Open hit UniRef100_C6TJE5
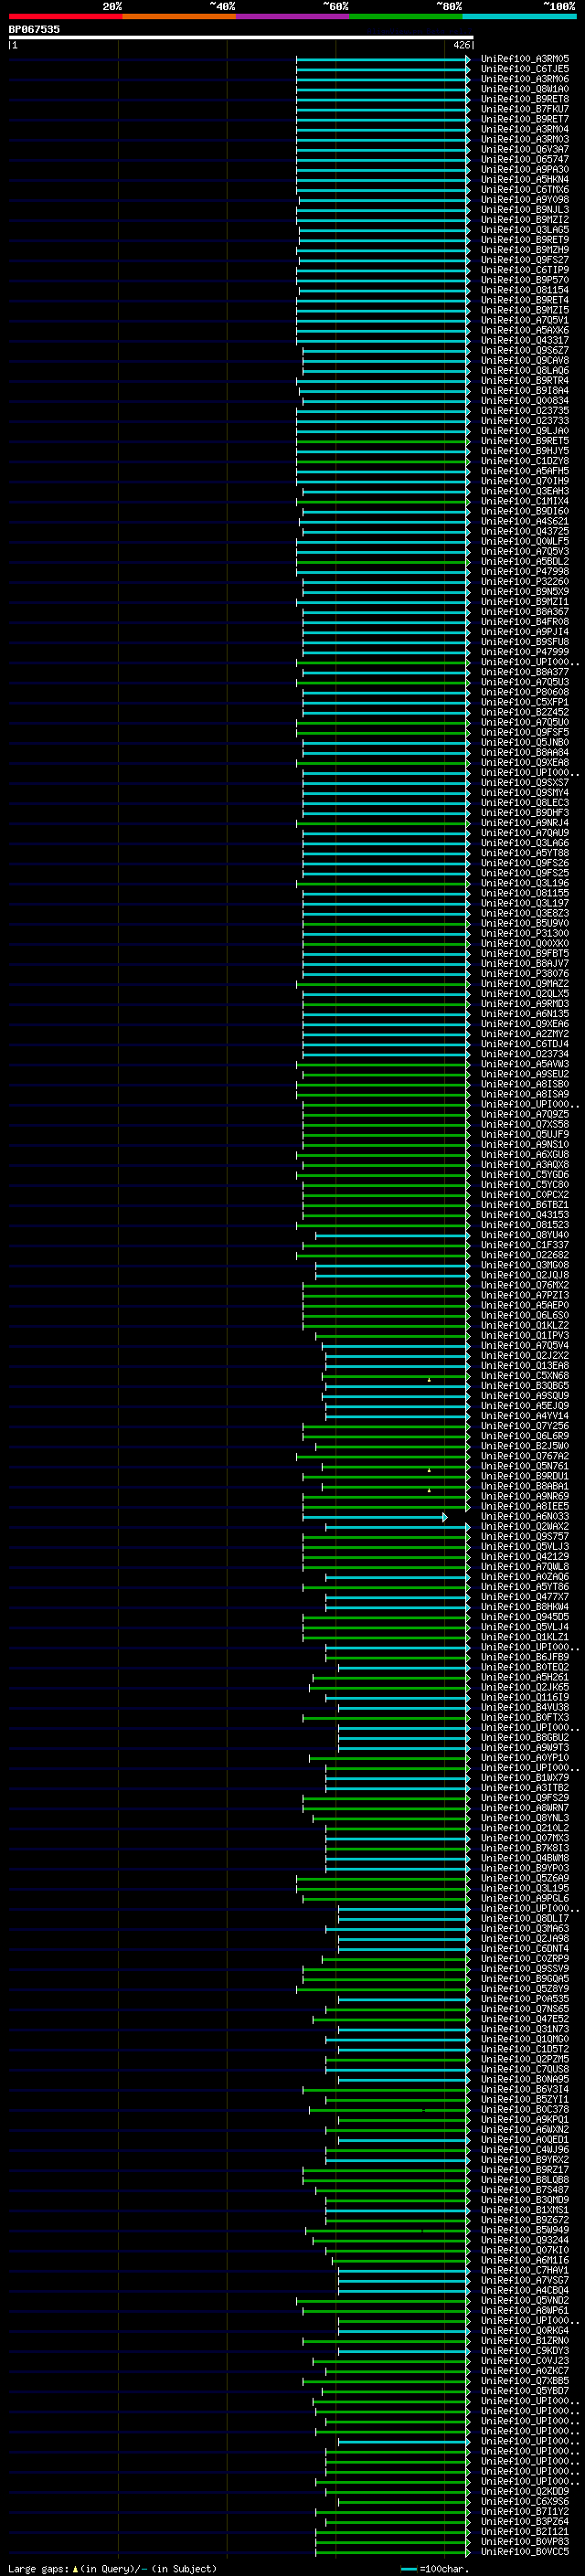This screenshot has height=2576, width=585. tap(525, 69)
